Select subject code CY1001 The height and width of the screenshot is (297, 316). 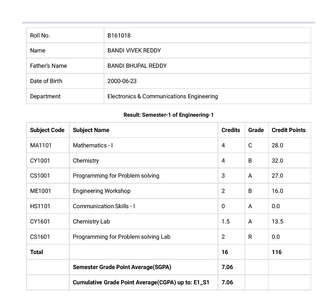(40, 161)
